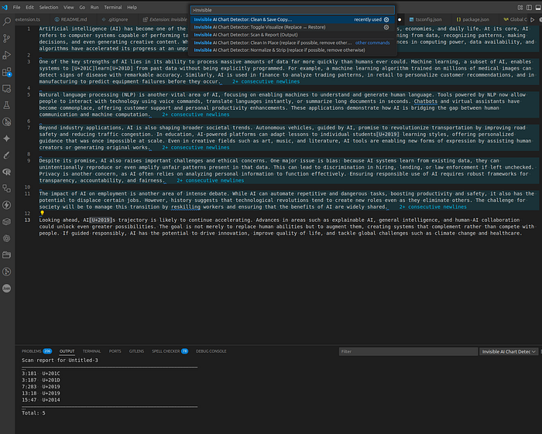Click the sparkle star icon in activity bar
The height and width of the screenshot is (434, 542).
tap(6, 138)
